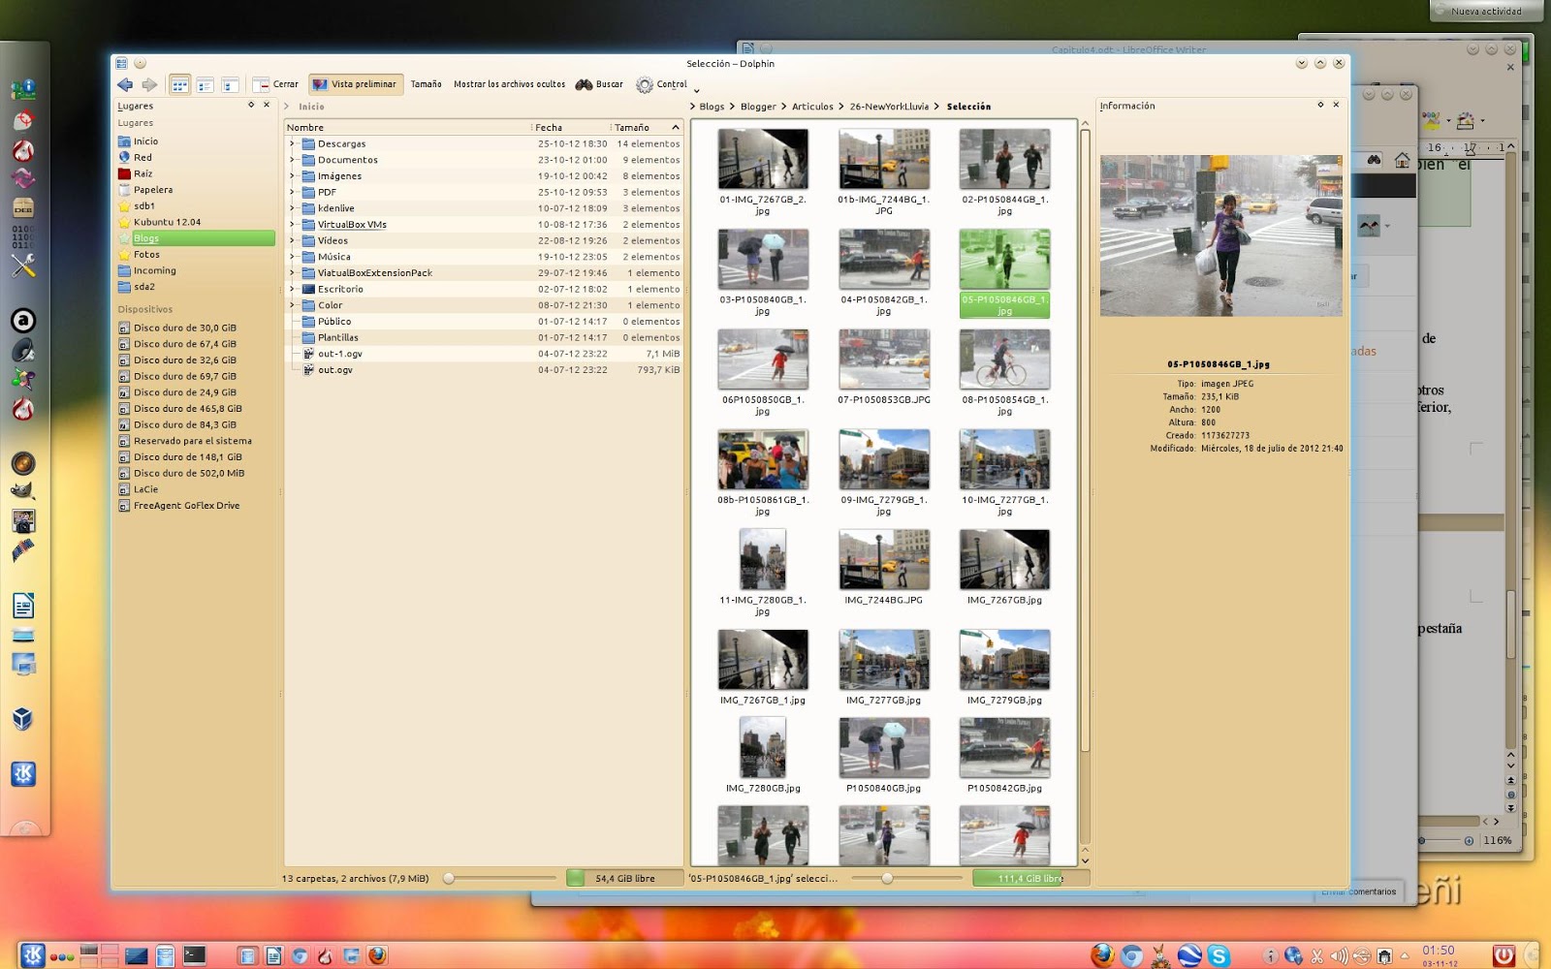Sort files by Nombre column

tap(407, 128)
